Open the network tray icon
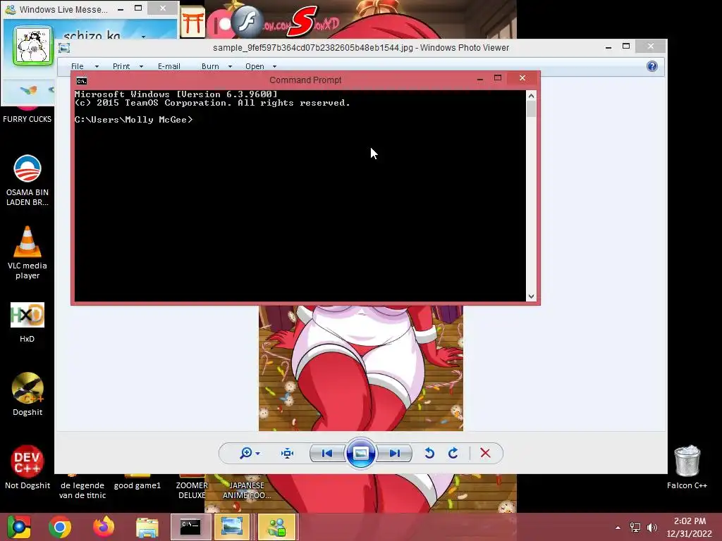 click(x=635, y=528)
